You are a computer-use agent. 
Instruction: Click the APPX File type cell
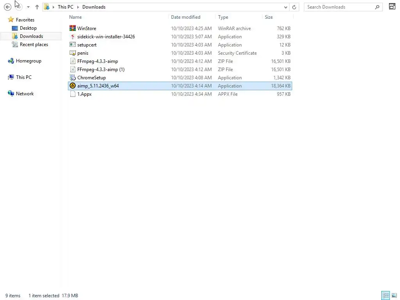click(x=228, y=94)
